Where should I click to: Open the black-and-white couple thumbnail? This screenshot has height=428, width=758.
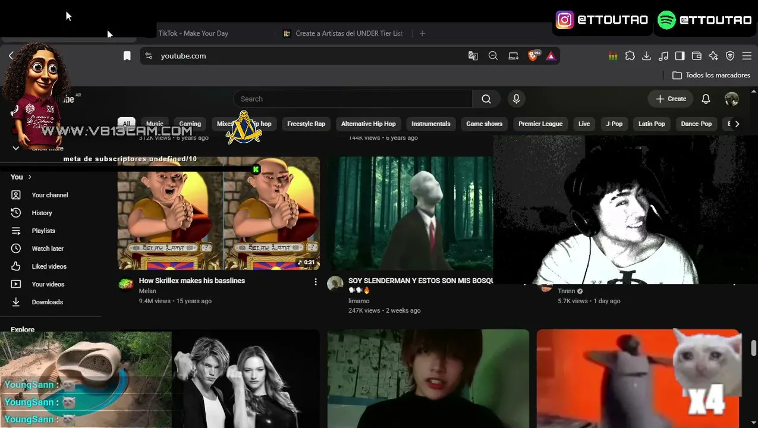[x=245, y=379]
